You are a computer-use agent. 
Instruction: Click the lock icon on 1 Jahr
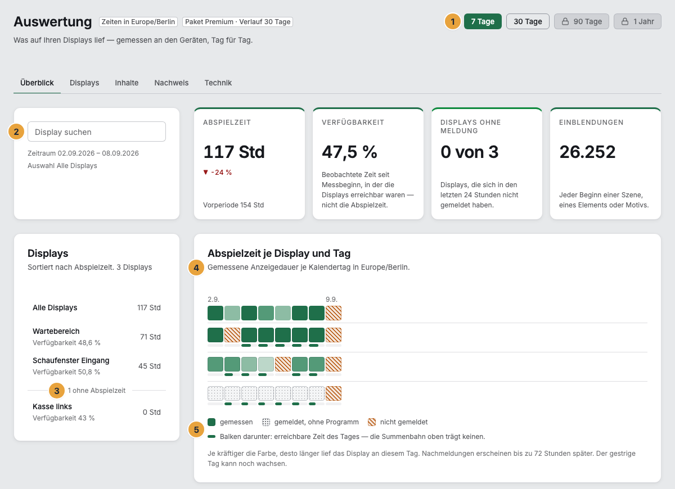[x=625, y=21]
